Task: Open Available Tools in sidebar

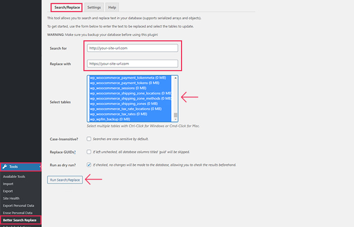Action: tap(14, 177)
